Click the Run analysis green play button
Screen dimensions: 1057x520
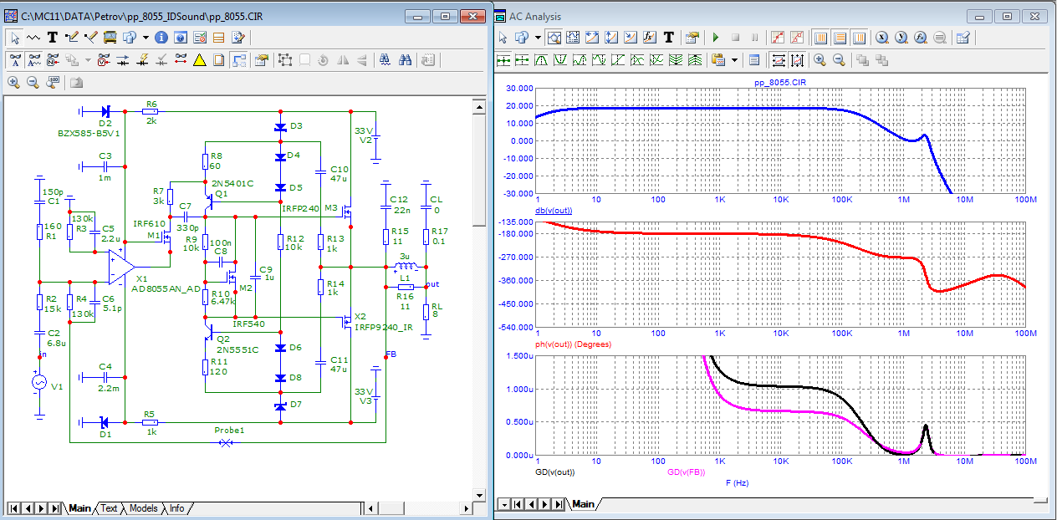pyautogui.click(x=715, y=38)
